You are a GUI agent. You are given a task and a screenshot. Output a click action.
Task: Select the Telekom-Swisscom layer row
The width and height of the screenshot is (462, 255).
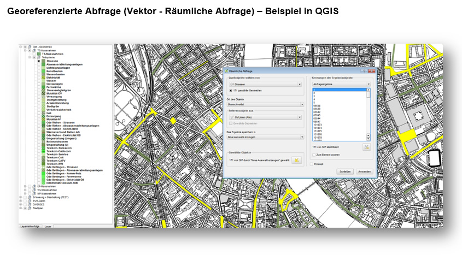59,148
